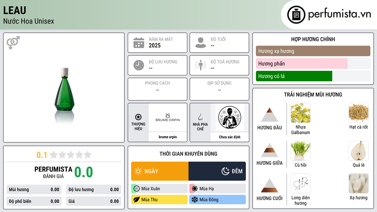Screen dimensions: 377x212
Task: Click the Perfumista đánh giá label
Action: coord(53,172)
